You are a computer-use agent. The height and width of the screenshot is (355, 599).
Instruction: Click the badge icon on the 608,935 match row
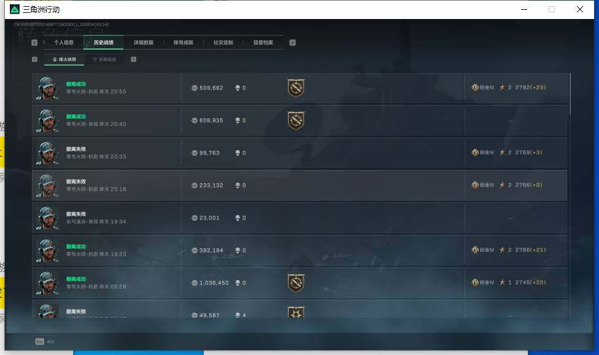pyautogui.click(x=296, y=121)
